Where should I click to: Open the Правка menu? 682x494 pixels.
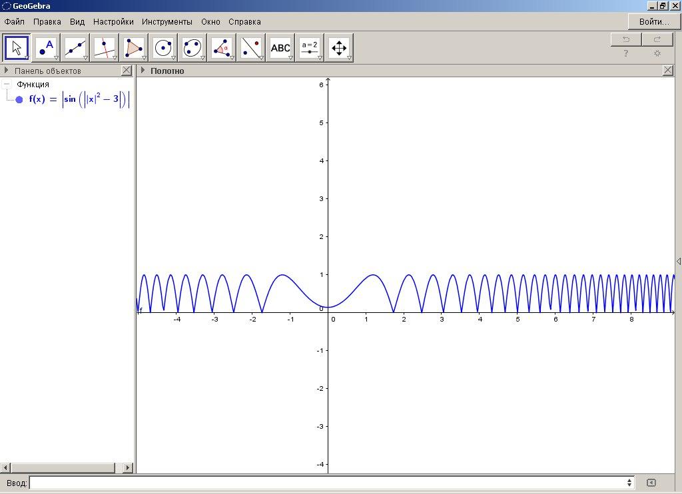click(47, 22)
